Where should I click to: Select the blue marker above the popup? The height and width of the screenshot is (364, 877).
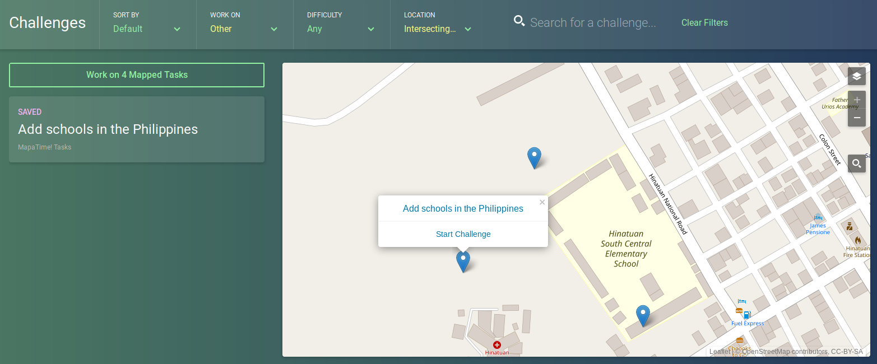[535, 158]
